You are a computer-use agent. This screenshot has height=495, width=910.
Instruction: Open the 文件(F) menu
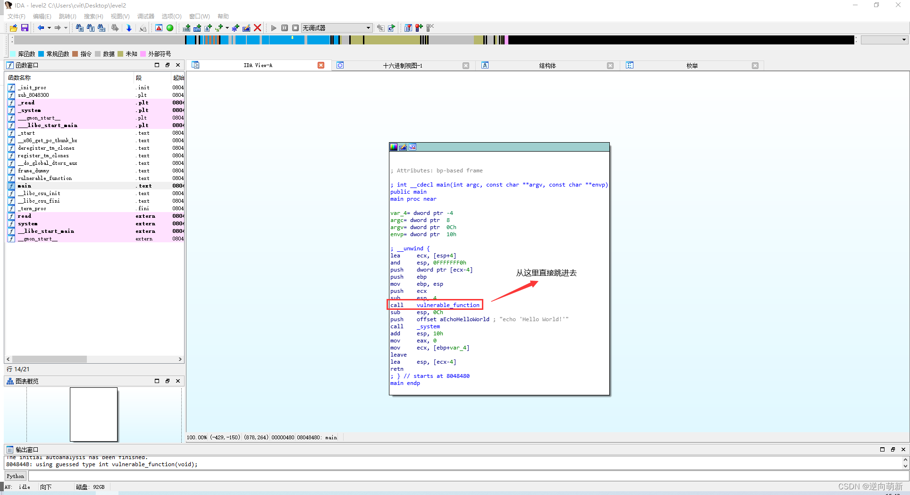(x=17, y=17)
